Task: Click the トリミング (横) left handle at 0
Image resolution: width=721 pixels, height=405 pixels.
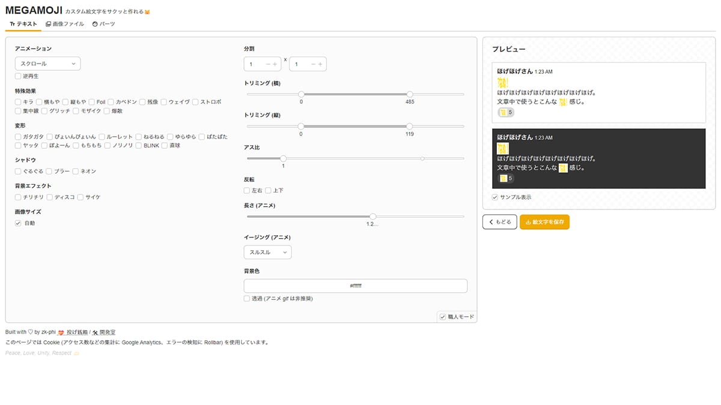Action: (x=301, y=94)
